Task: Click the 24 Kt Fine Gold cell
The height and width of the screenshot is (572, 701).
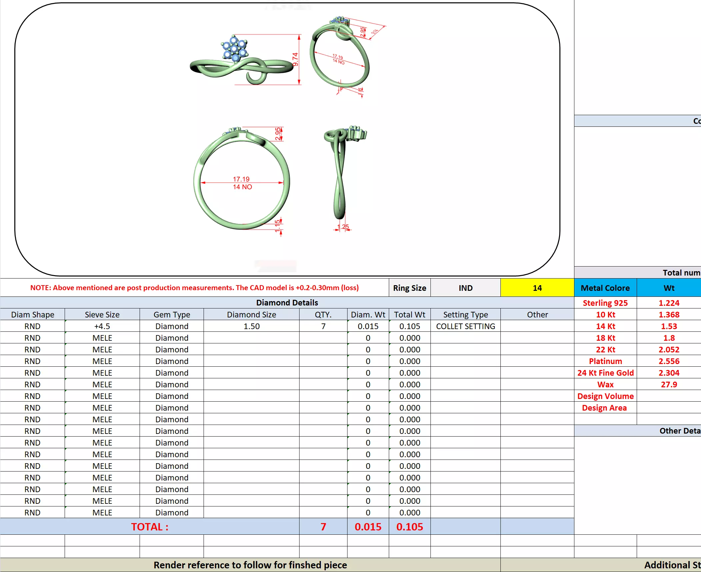Action: (x=605, y=373)
